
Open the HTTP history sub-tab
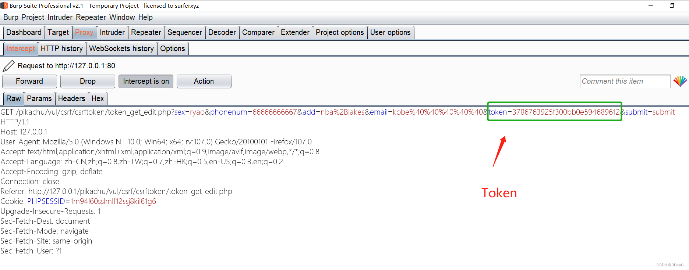coord(62,48)
